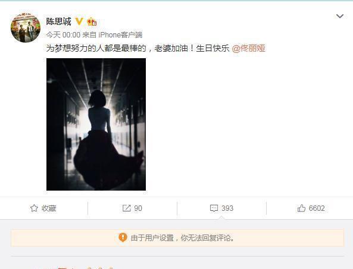
Task: Click the repost count 90
Action: click(x=138, y=208)
